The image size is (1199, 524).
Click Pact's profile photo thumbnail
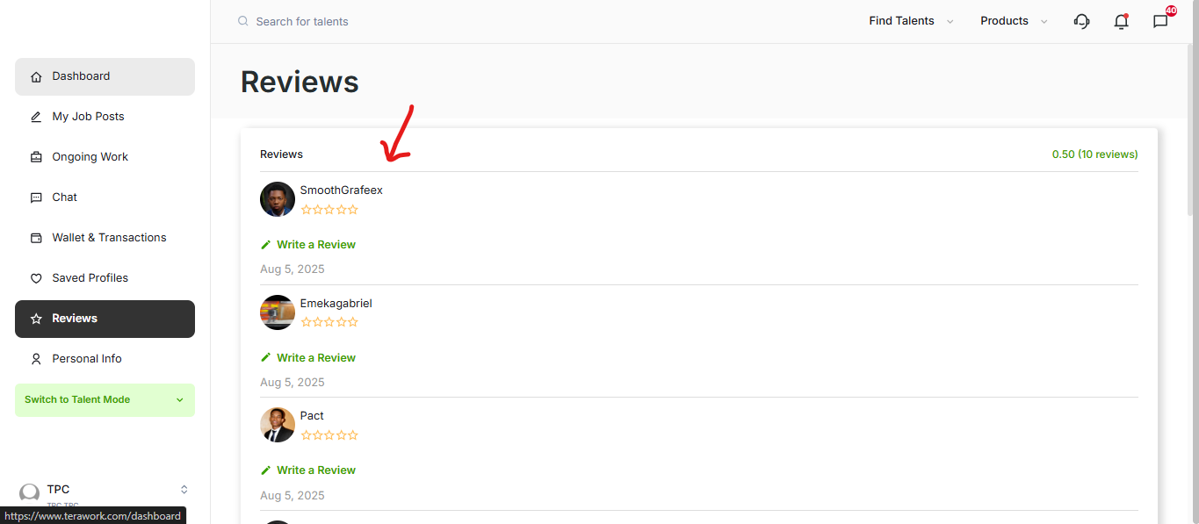pos(278,425)
